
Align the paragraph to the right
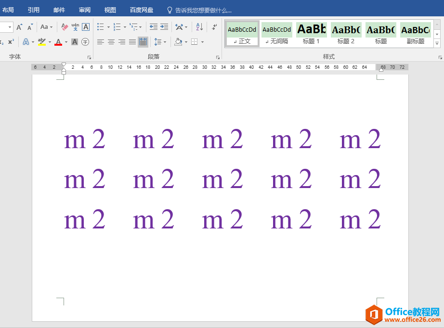tap(122, 42)
